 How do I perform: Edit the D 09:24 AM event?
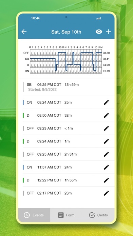coord(106,141)
